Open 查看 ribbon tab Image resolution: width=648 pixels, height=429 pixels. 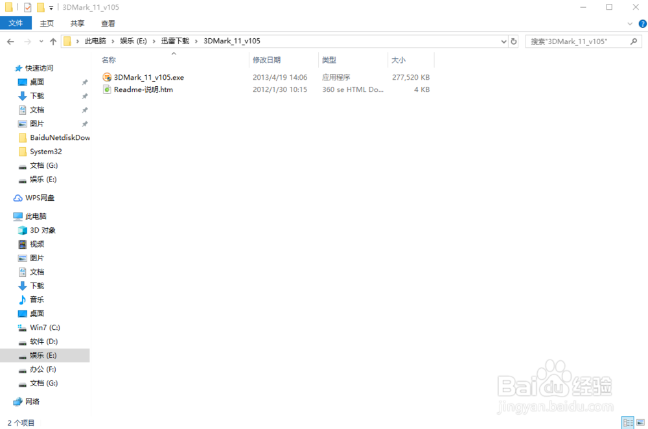pyautogui.click(x=108, y=23)
